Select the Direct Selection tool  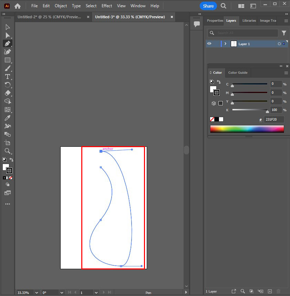coord(8,35)
